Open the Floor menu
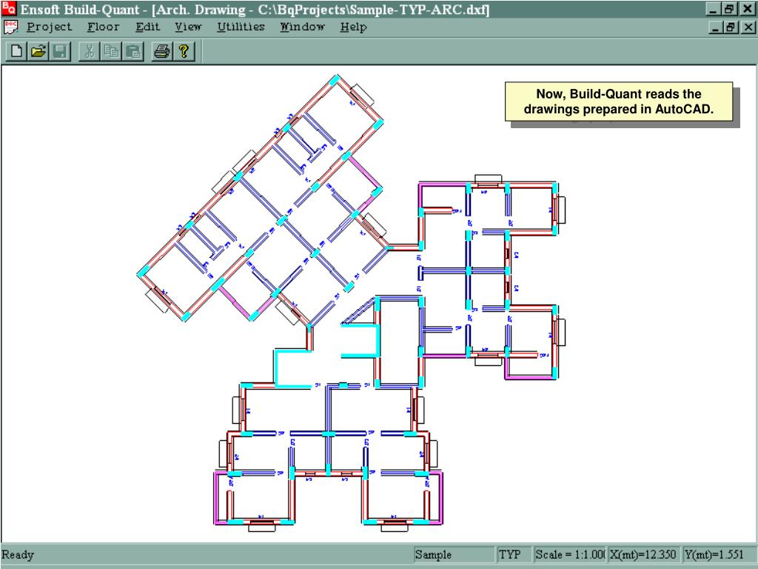This screenshot has height=569, width=758. (103, 27)
